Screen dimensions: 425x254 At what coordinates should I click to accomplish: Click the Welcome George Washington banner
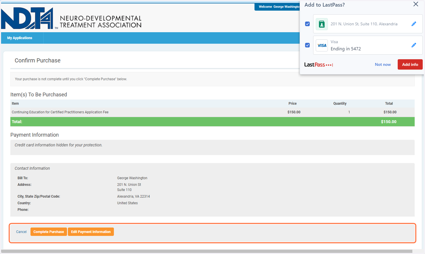tap(277, 7)
